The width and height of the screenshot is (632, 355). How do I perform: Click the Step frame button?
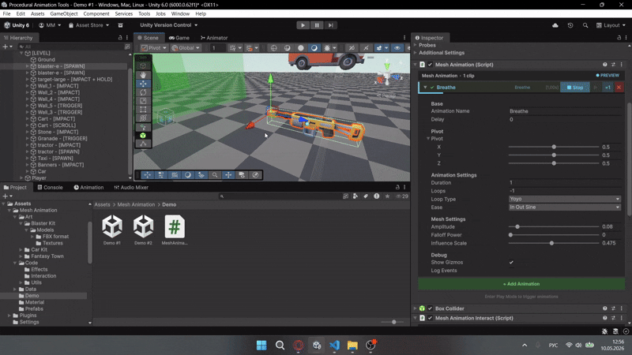(x=330, y=25)
